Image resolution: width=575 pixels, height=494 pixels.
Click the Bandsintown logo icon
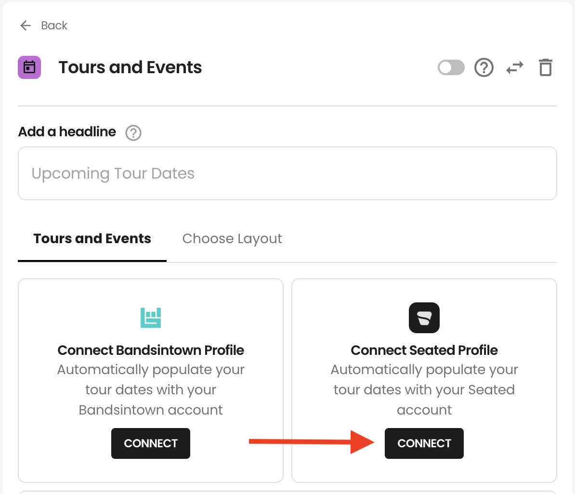(151, 318)
